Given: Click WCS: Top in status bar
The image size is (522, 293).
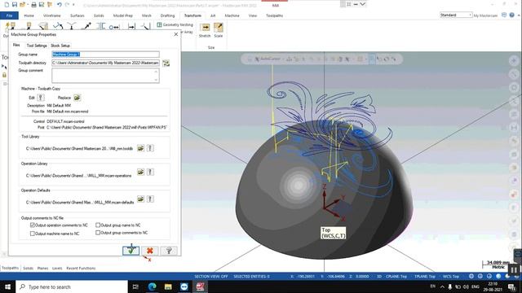Looking at the screenshot, I should [451, 277].
